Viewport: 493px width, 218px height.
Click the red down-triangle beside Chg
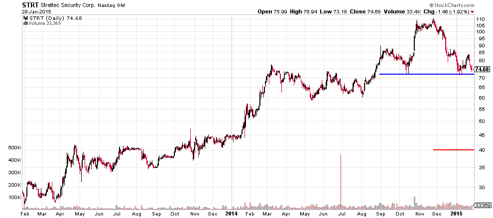[x=473, y=12]
